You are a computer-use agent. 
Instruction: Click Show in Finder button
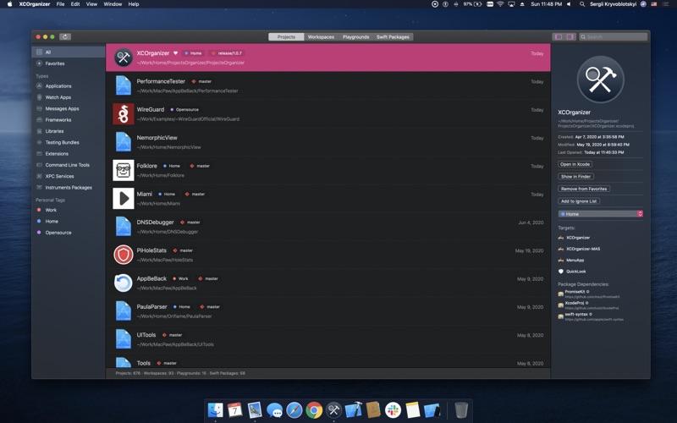click(x=576, y=177)
